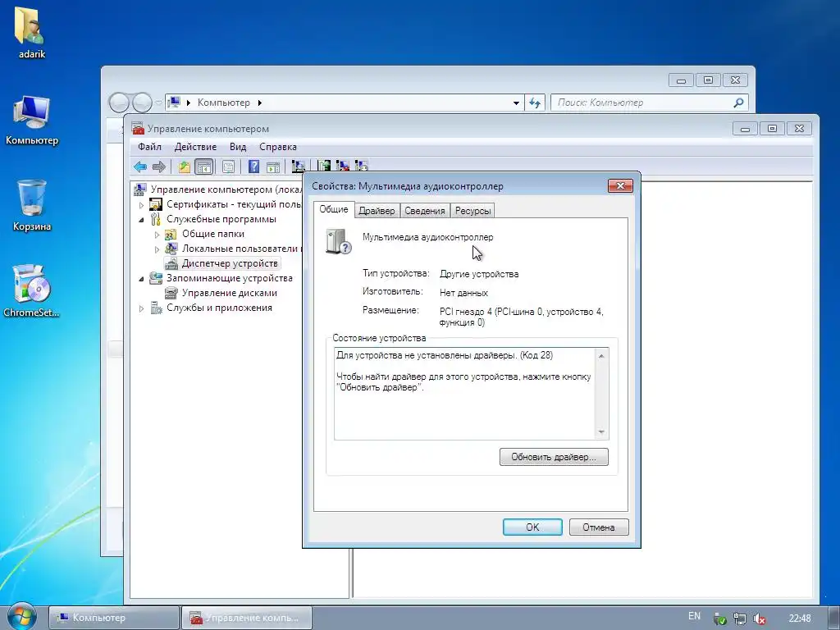Select the Компьютер desktop icon
840x630 pixels.
(32, 121)
